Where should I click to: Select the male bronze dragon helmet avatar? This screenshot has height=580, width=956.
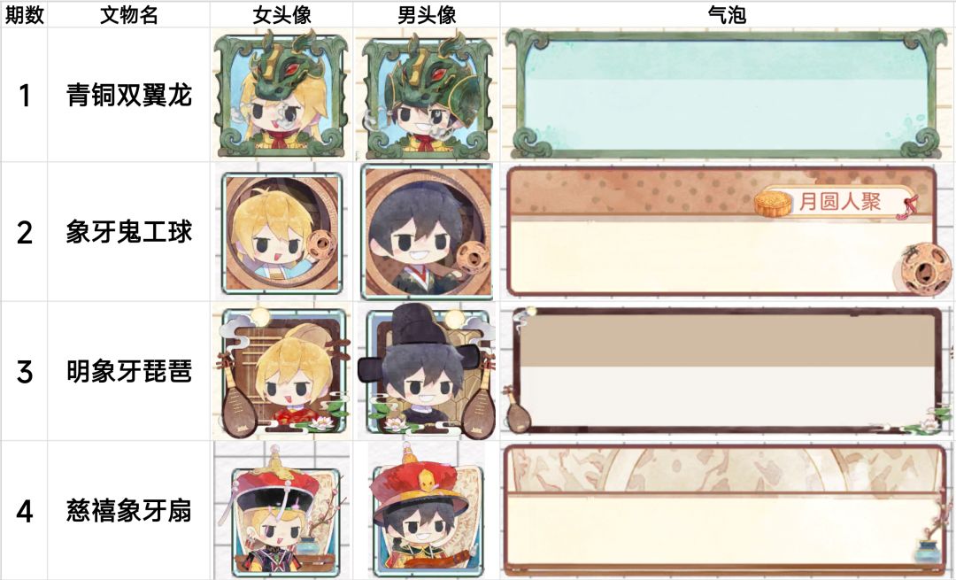427,95
